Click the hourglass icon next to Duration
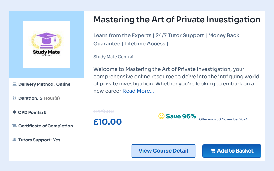This screenshot has height=171, width=274. coord(14,98)
